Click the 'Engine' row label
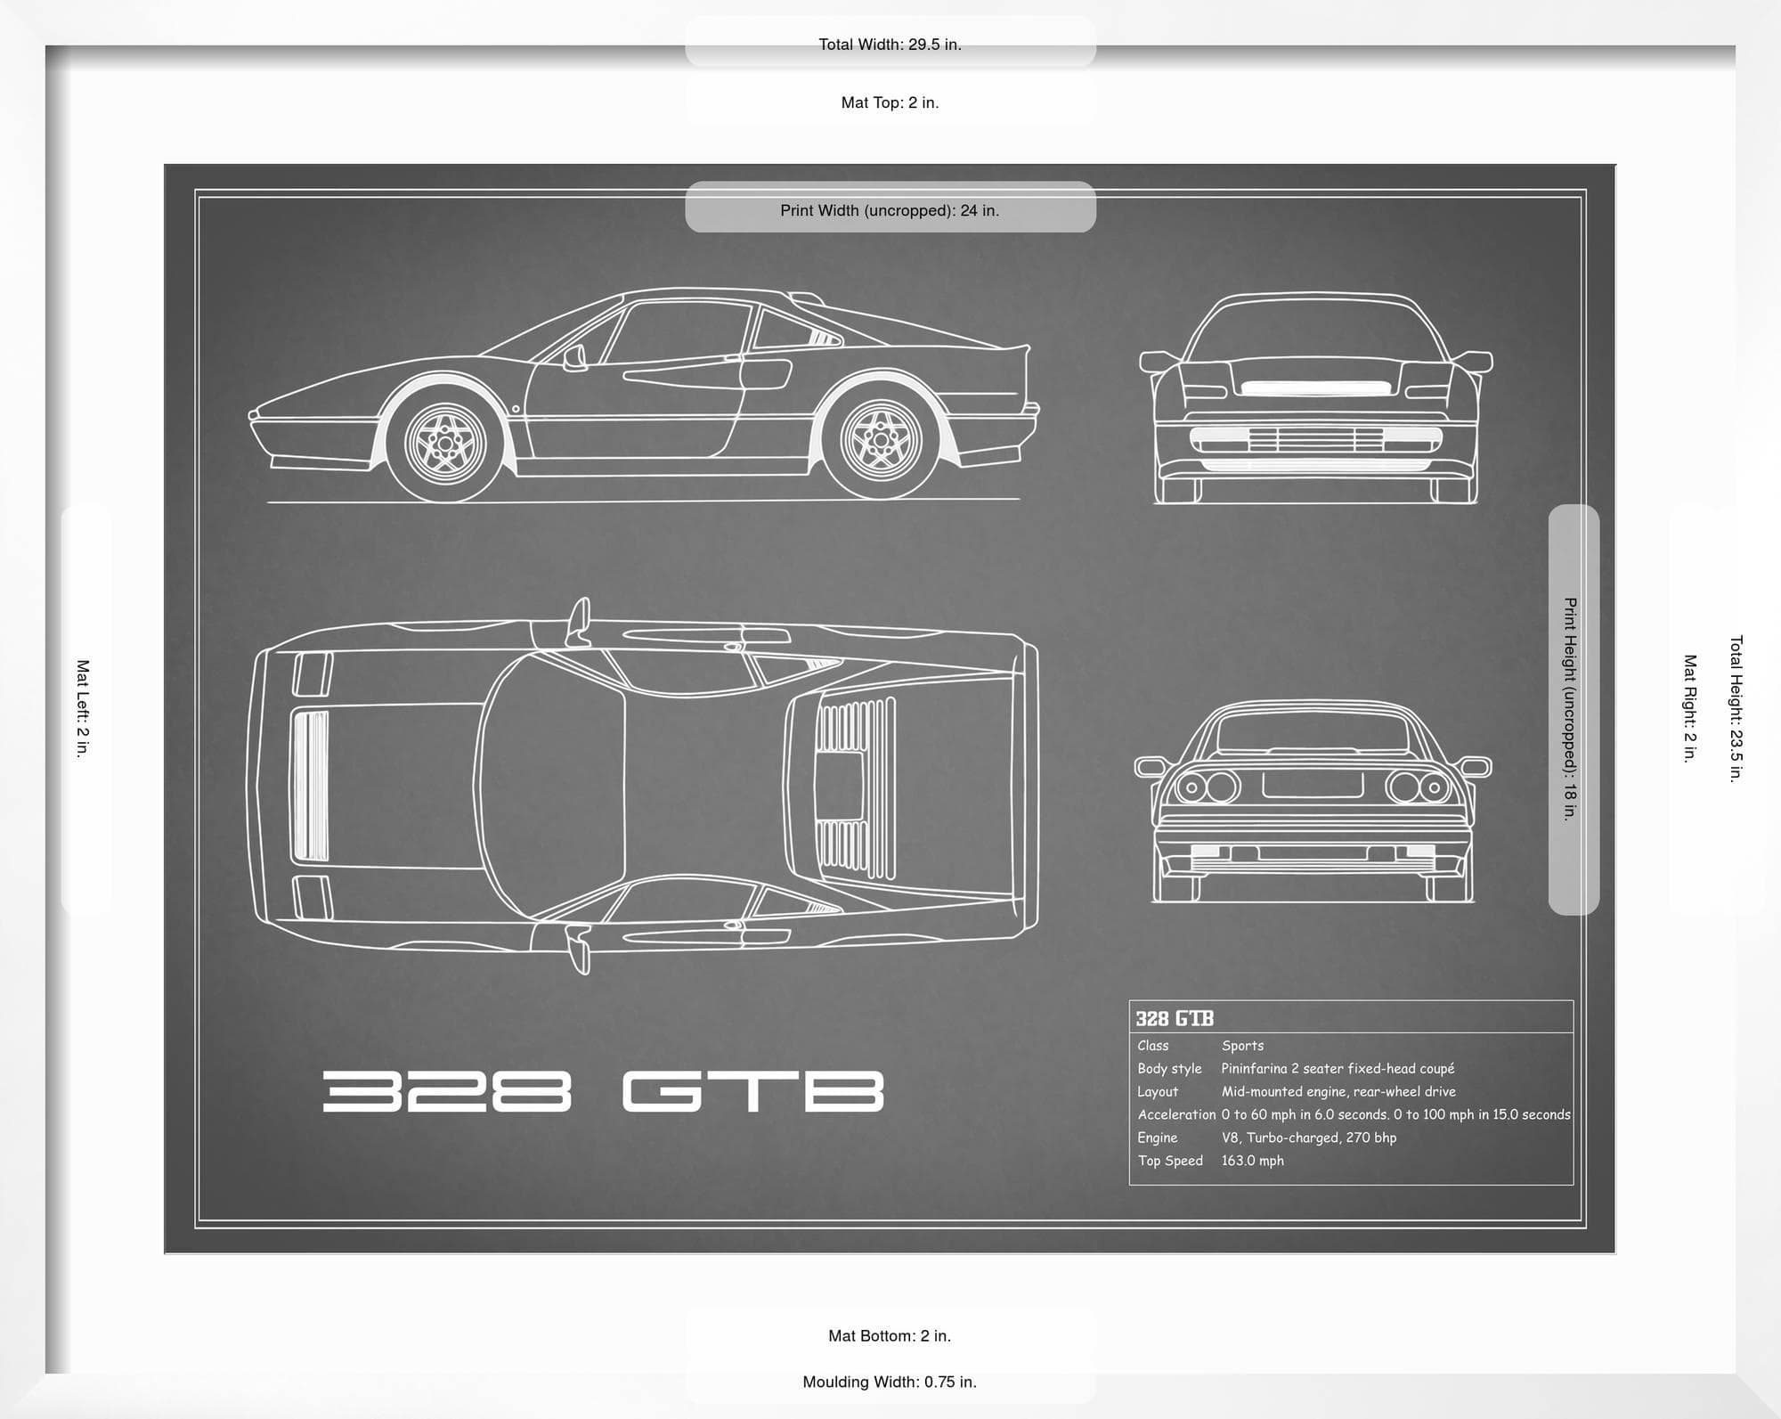 [x=1158, y=1138]
